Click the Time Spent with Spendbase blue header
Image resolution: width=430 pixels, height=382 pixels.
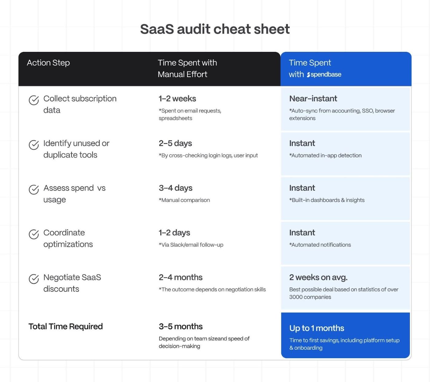tap(346, 69)
